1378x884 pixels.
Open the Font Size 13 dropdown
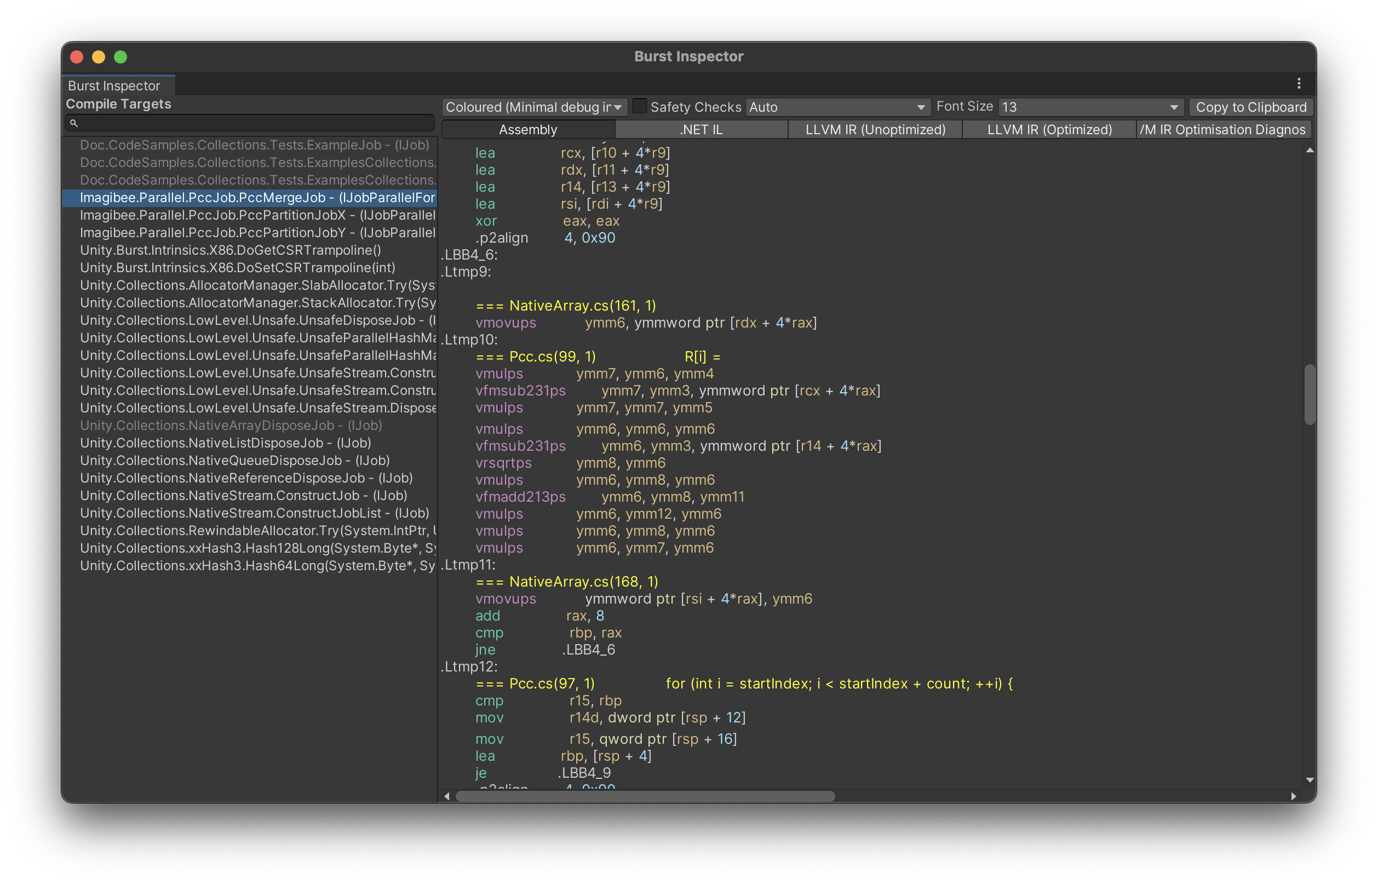(1090, 107)
